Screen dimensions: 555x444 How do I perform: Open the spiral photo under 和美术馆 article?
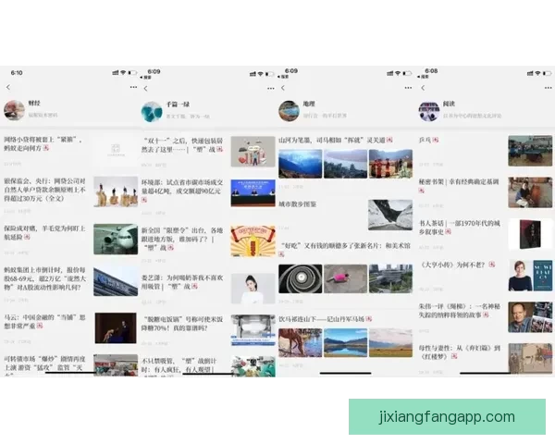click(300, 278)
